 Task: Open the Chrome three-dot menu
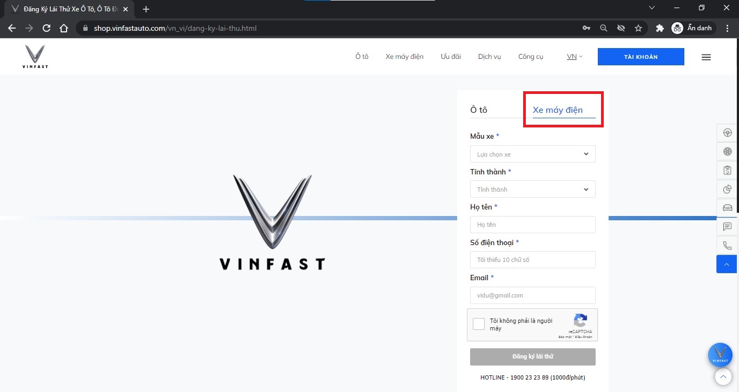click(728, 28)
